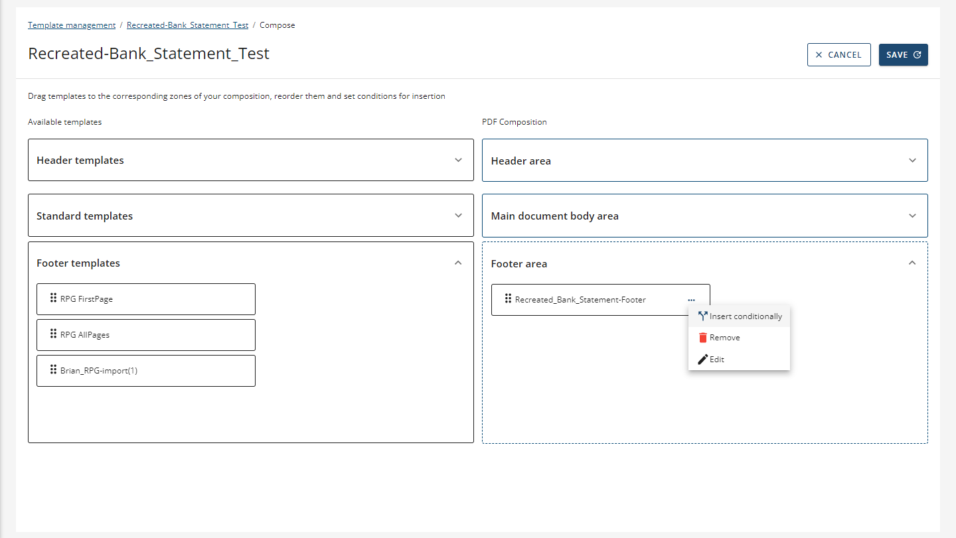Open three-dot menu on Recreated_Bank_Statement-Footer
The image size is (956, 538).
point(692,300)
